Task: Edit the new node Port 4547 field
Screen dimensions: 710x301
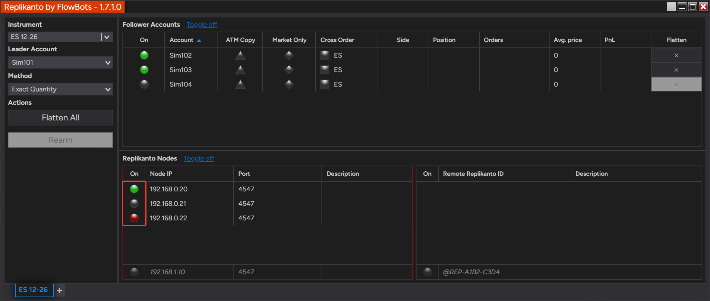Action: pyautogui.click(x=278, y=272)
